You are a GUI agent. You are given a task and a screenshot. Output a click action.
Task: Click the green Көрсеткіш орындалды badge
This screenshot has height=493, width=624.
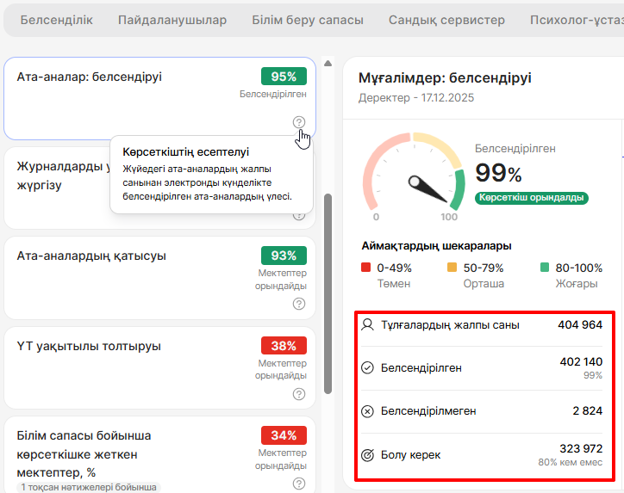(531, 198)
